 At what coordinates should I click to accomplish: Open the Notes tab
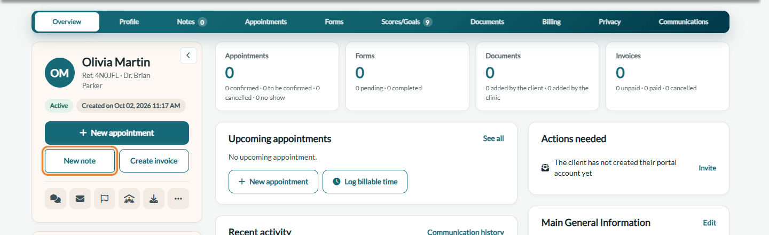coord(192,22)
